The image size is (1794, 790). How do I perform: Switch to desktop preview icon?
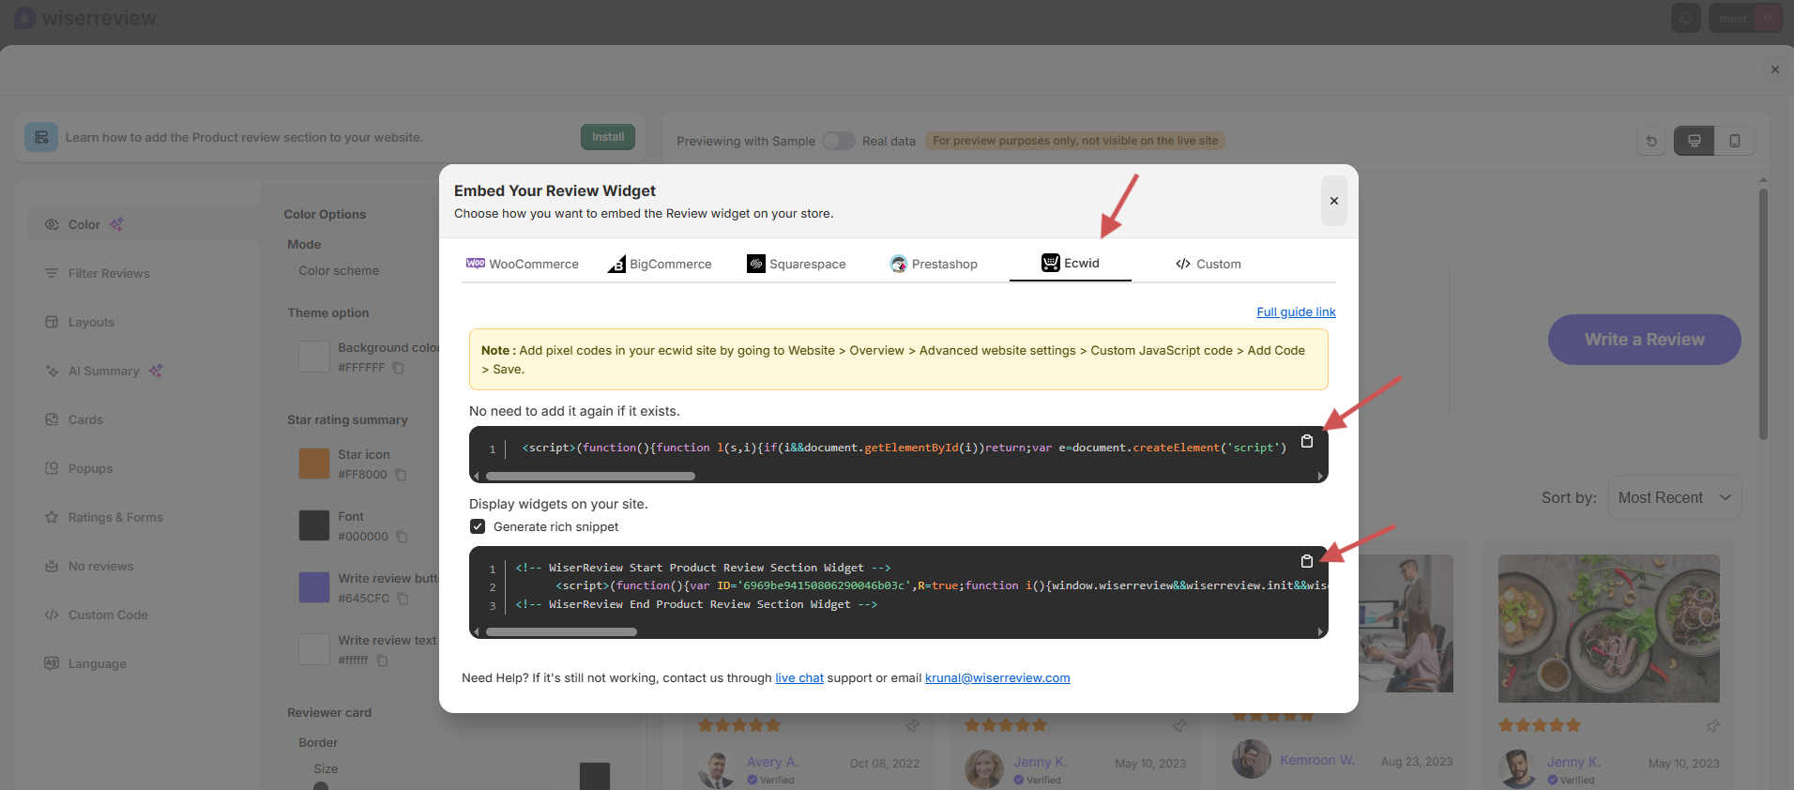point(1694,141)
